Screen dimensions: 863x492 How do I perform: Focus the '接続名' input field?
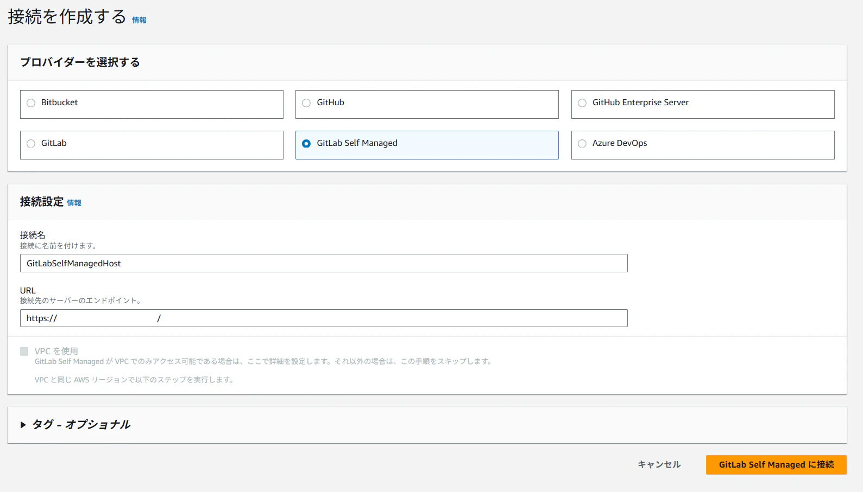324,264
